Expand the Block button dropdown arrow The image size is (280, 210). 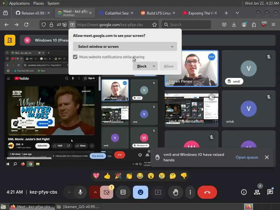point(154,66)
